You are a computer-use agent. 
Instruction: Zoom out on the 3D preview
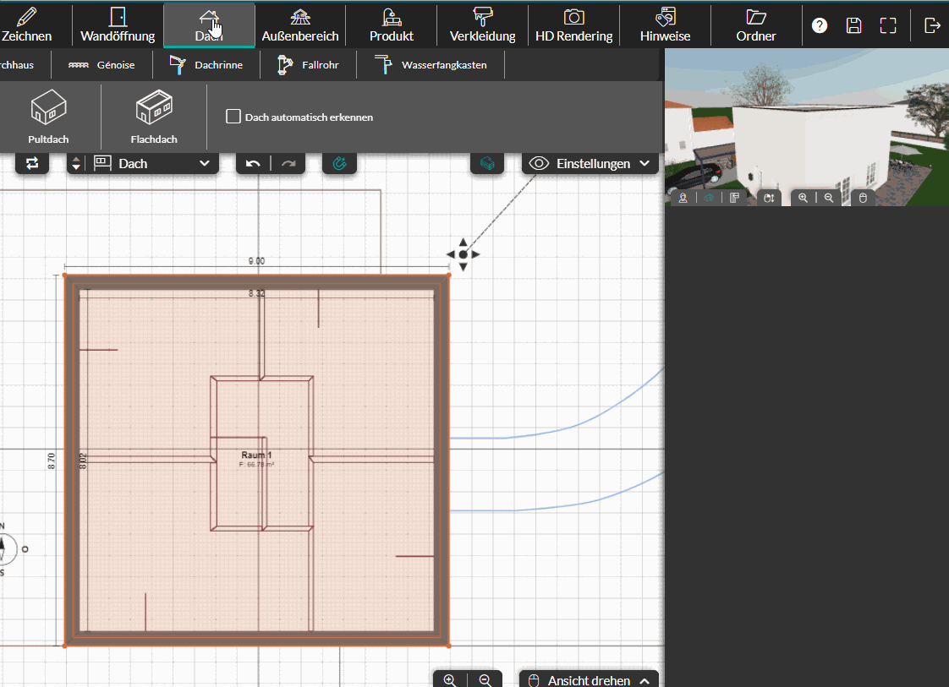click(x=829, y=198)
